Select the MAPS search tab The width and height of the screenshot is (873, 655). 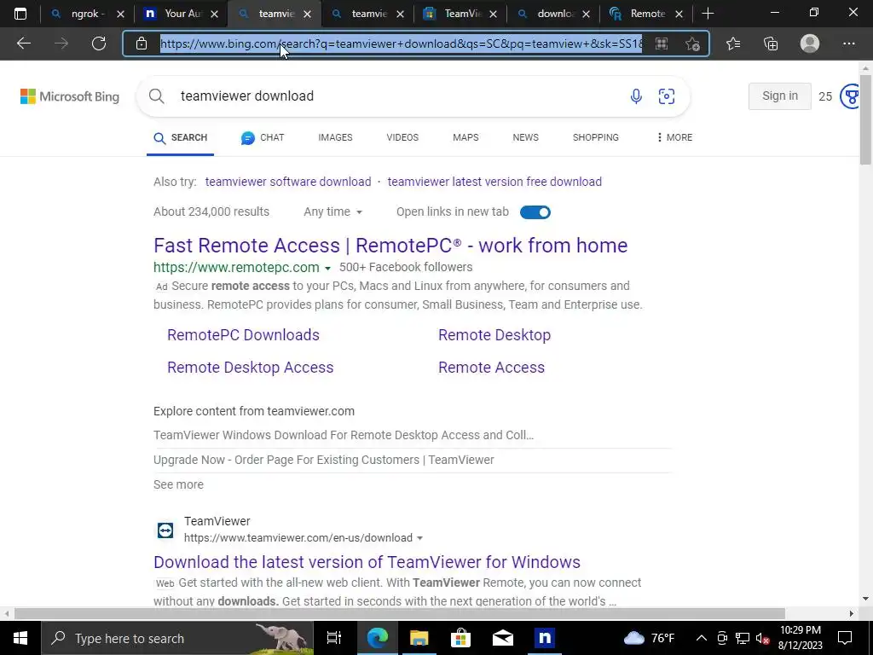point(465,137)
